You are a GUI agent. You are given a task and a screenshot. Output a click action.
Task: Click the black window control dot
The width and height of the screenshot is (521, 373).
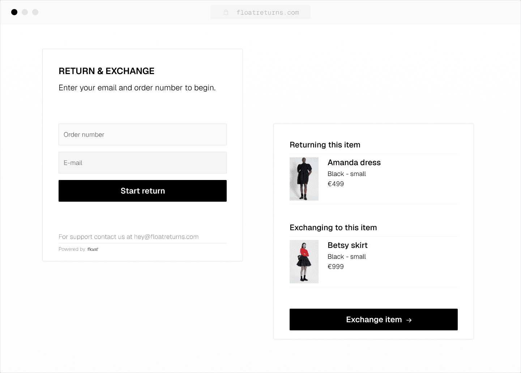click(x=14, y=12)
